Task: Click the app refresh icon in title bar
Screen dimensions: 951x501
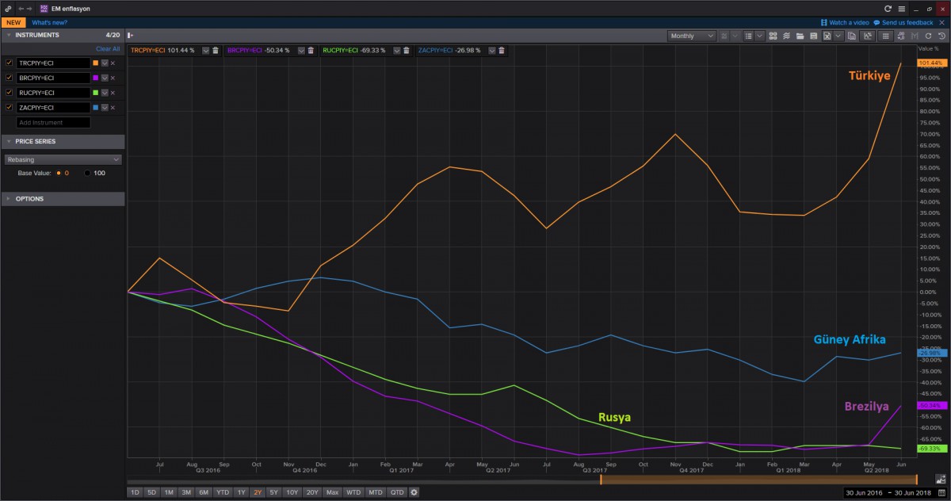Action: (x=888, y=8)
